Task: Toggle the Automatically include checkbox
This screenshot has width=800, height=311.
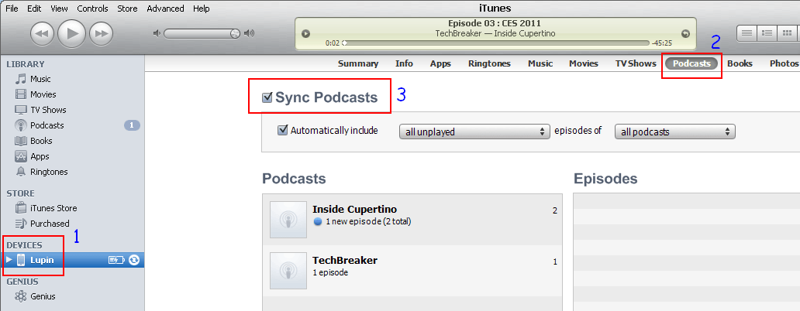Action: click(283, 131)
